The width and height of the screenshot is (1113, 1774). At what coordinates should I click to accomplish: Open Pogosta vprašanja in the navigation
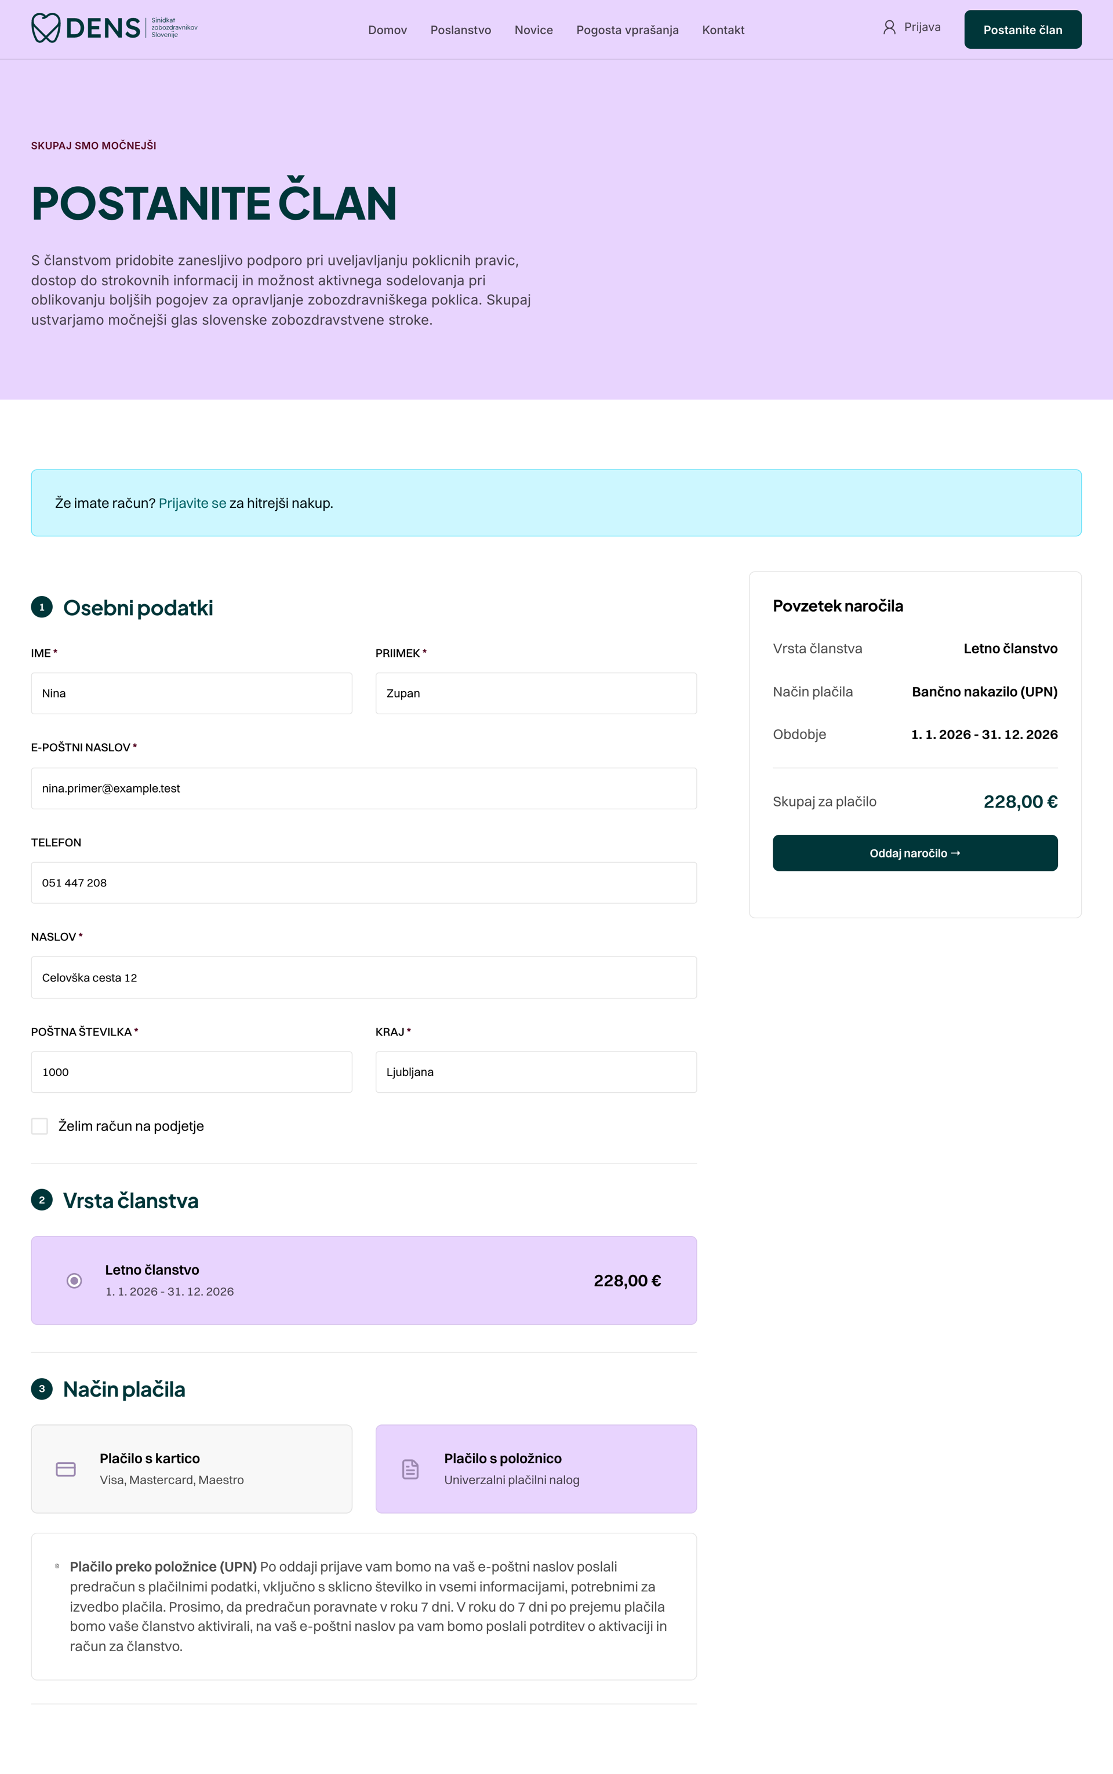pos(627,30)
